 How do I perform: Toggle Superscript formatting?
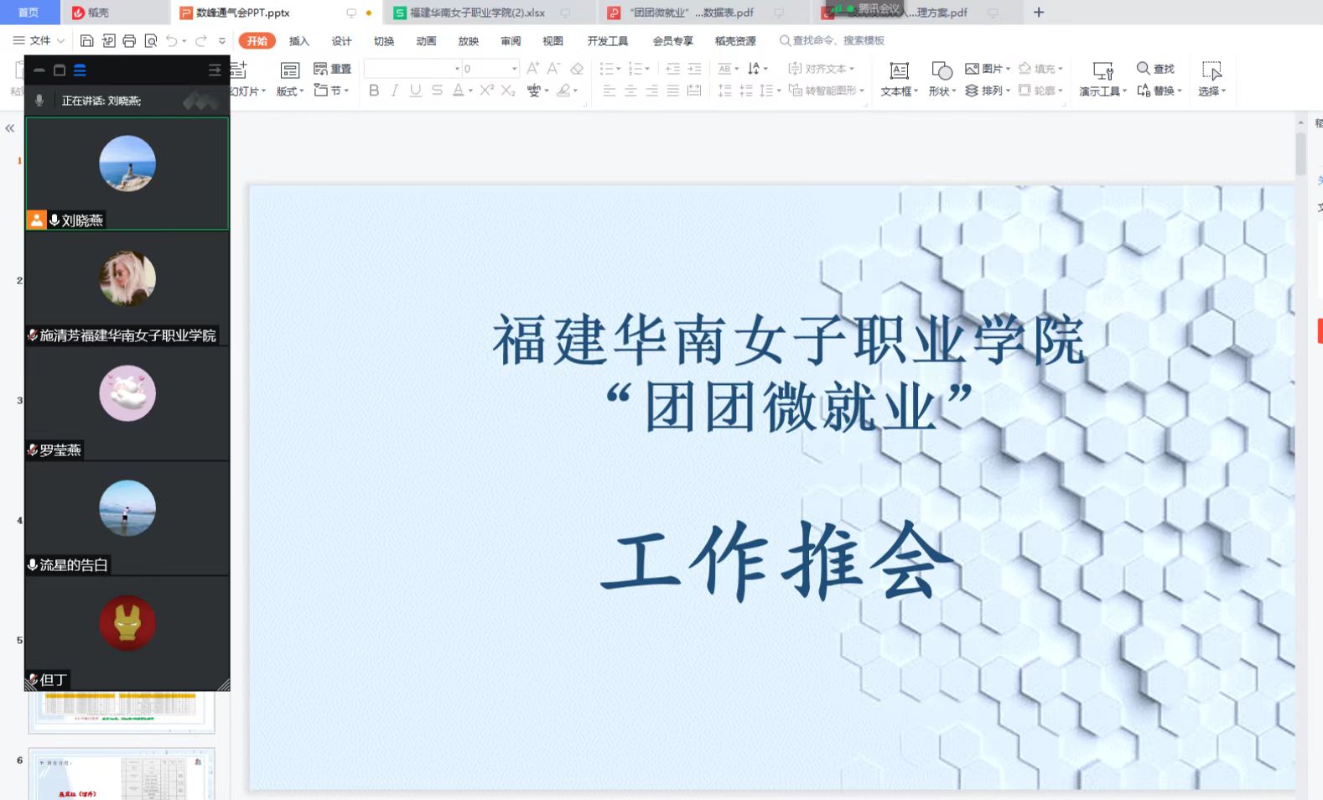point(486,91)
